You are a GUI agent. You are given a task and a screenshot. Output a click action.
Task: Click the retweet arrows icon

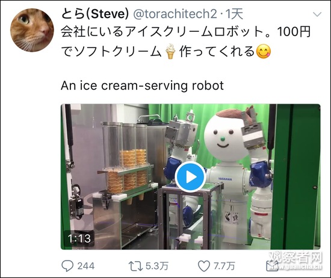click(136, 266)
